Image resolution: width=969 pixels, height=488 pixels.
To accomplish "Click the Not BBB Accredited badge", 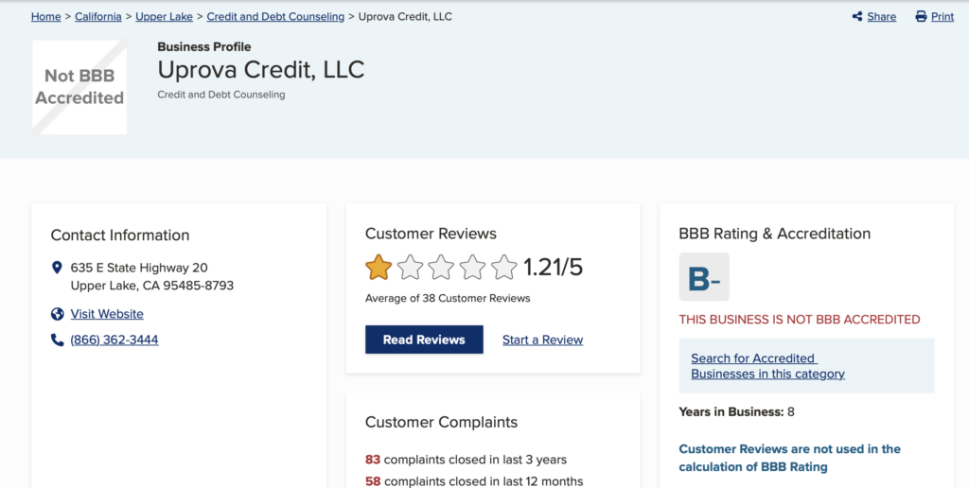I will tap(79, 87).
